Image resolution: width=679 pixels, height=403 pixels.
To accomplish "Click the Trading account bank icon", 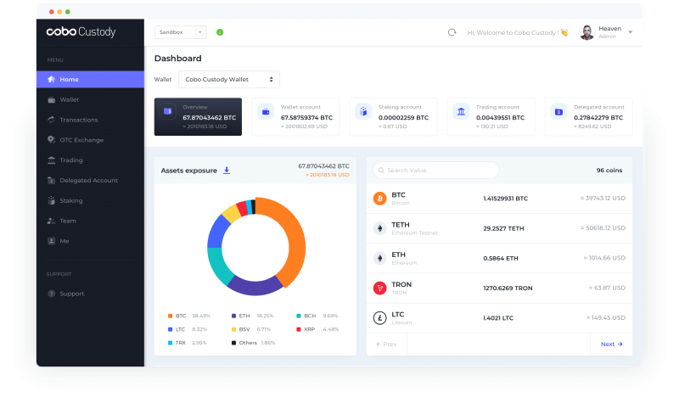I will point(461,112).
